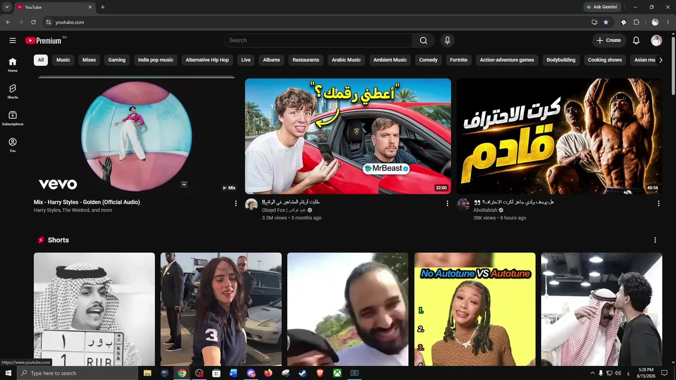Select the Cooking shows chip
The height and width of the screenshot is (380, 676).
[x=605, y=60]
